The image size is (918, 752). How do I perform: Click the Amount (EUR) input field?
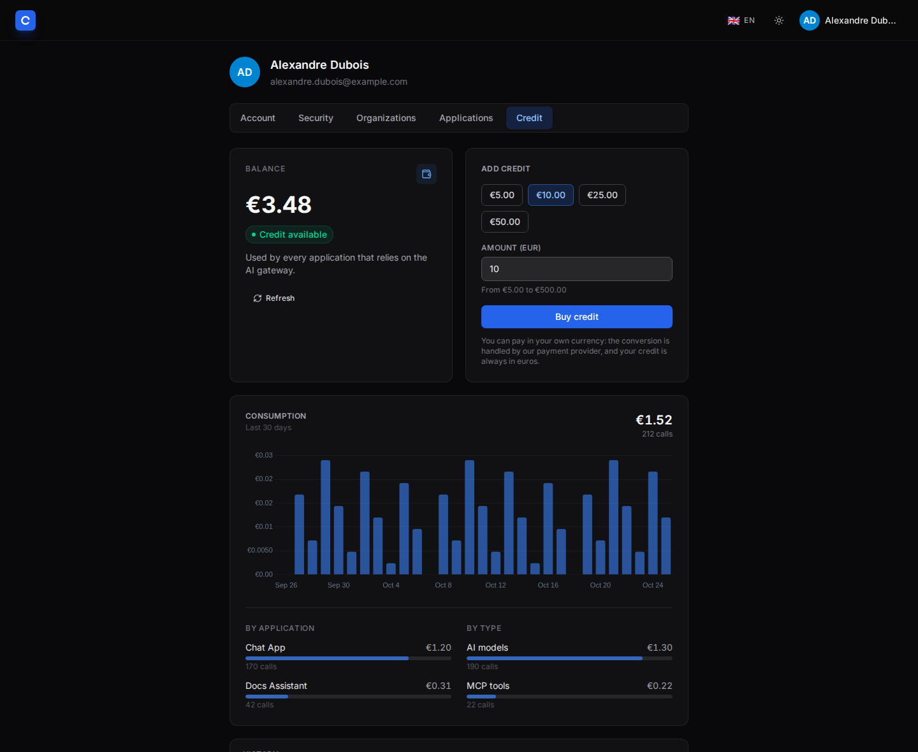click(577, 269)
